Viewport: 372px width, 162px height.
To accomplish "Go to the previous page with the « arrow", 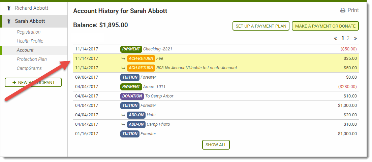I will click(x=336, y=38).
